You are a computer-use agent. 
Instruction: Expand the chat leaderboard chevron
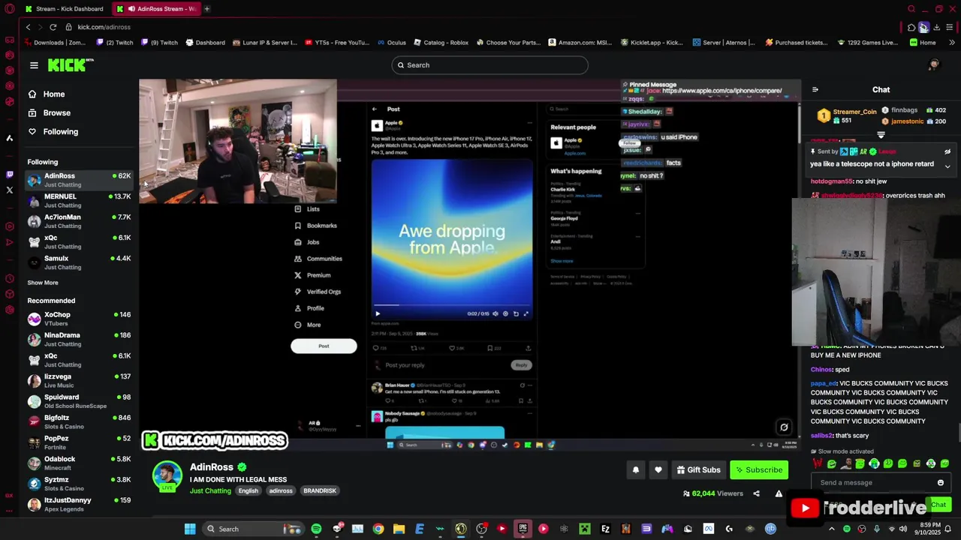coord(881,136)
